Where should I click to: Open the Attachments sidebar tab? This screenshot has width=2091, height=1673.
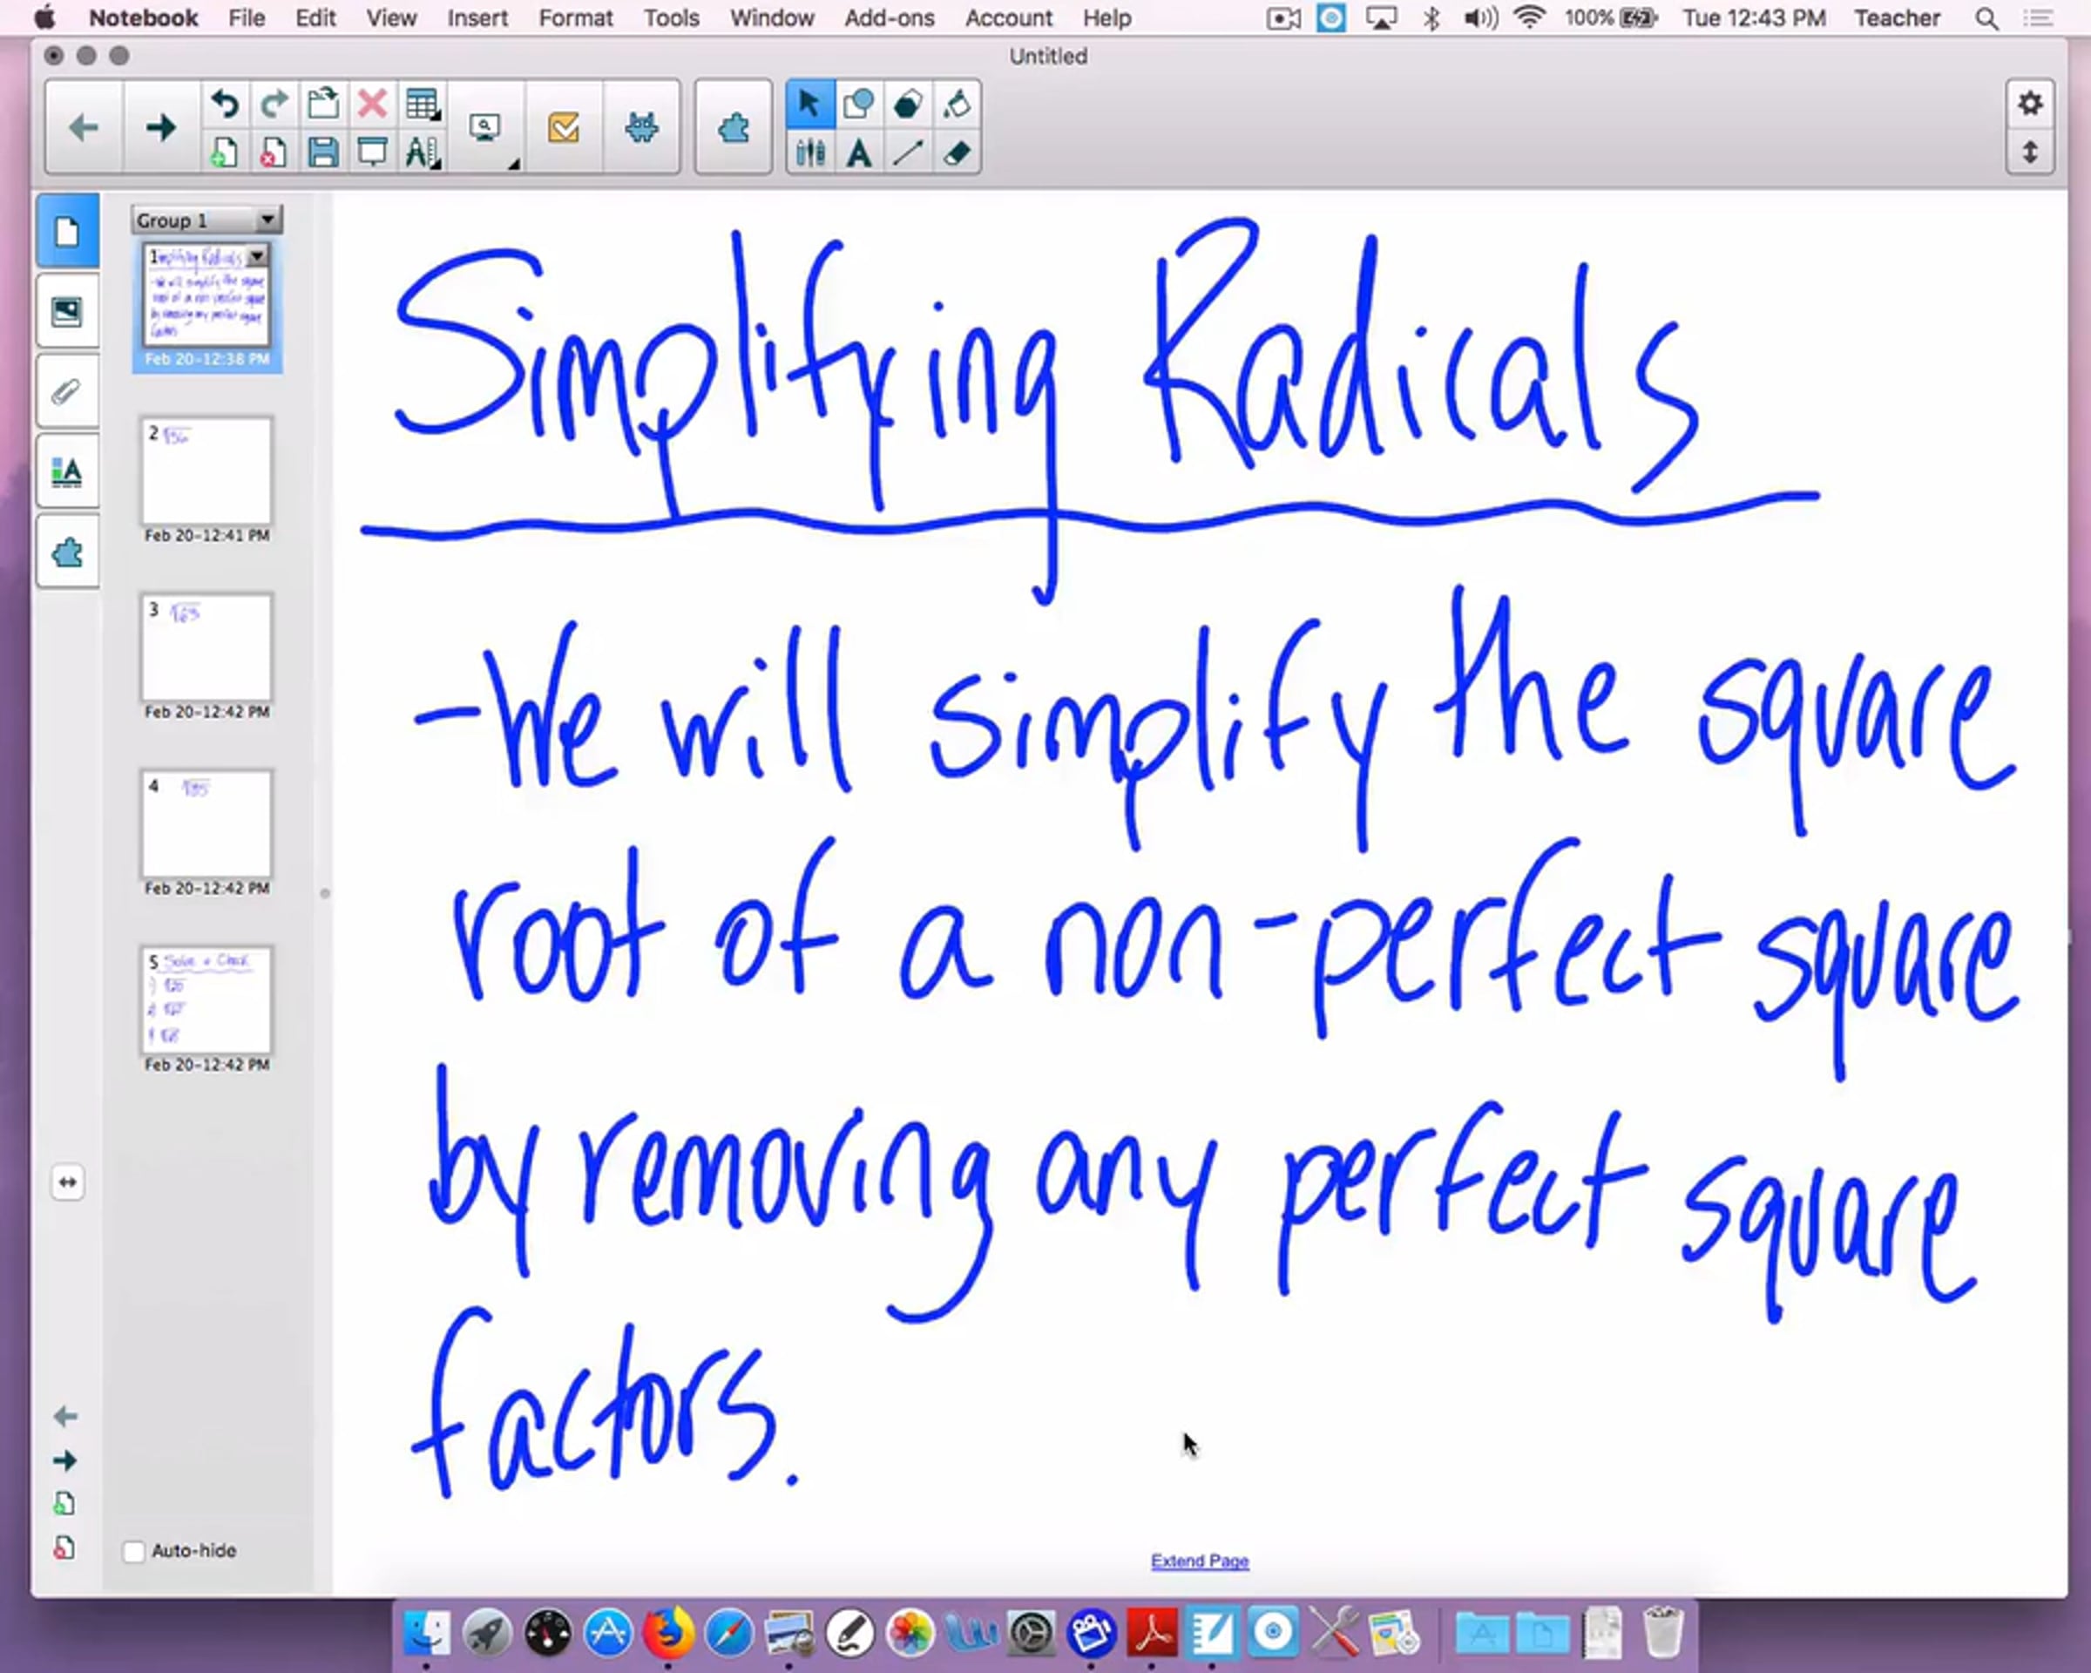pyautogui.click(x=67, y=393)
